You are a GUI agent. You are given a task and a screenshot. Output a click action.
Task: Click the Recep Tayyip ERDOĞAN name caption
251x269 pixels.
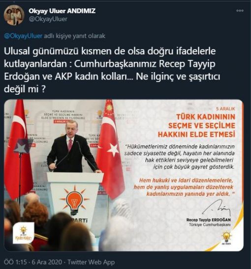[x=209, y=220]
